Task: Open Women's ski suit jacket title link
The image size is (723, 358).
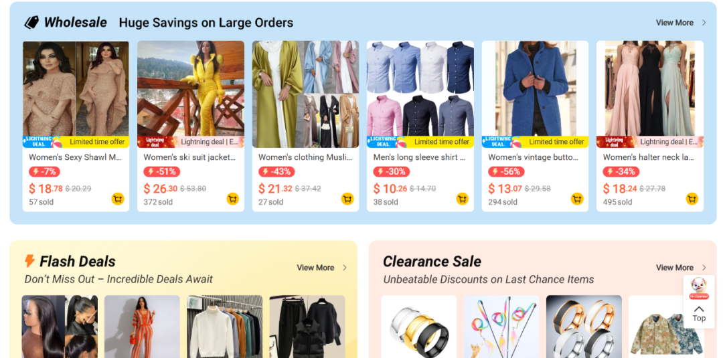Action: [189, 157]
